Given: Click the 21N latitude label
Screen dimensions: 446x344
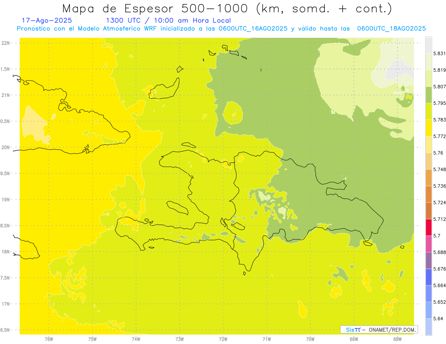Looking at the screenshot, I should point(6,95).
